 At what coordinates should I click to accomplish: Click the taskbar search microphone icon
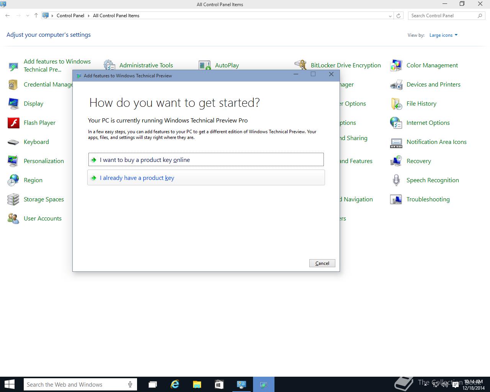pos(130,384)
